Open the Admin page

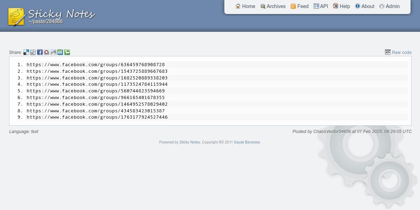(x=390, y=6)
